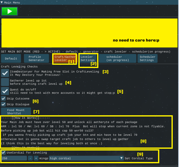Decrease mingp with the minus button
Viewport: 179px width, 167px height.
pos(30,158)
